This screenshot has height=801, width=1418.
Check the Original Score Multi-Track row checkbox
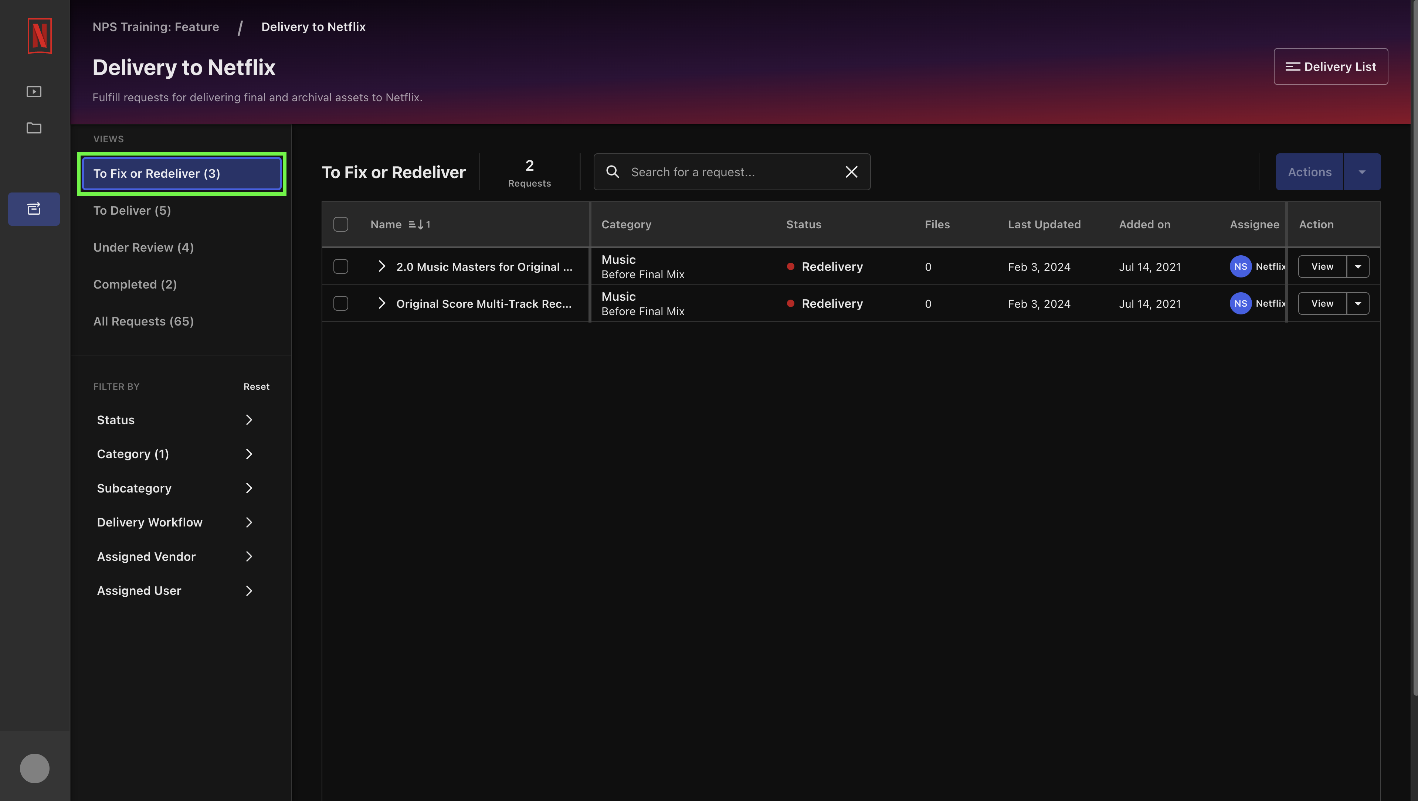tap(341, 303)
